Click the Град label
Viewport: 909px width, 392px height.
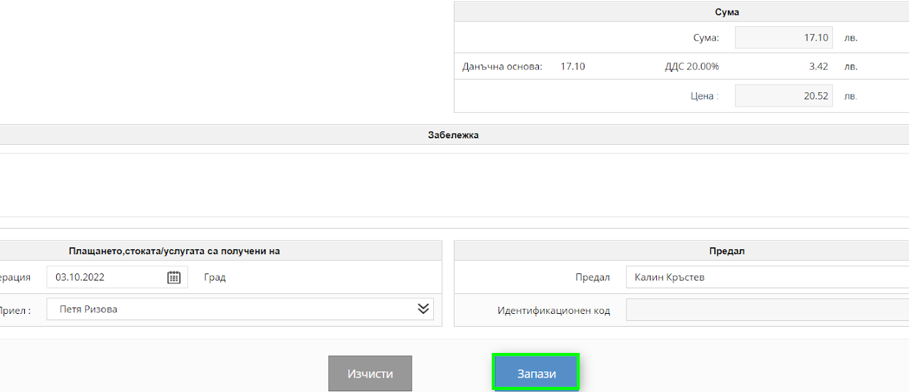tap(214, 277)
